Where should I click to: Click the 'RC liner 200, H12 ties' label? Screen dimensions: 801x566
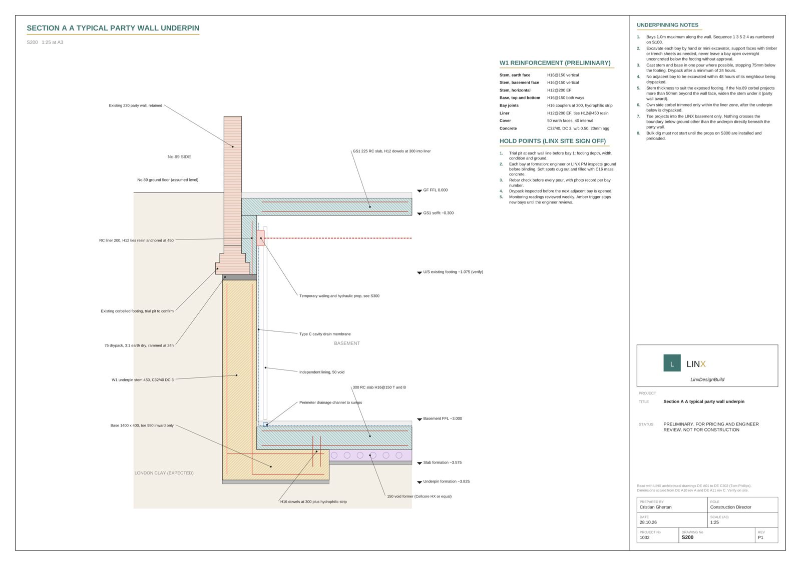[x=136, y=240]
